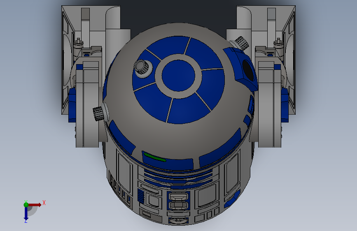Screen dimensions: 357x231
Task: Select the black lens in the blue eye housing
Action: (x=248, y=70)
